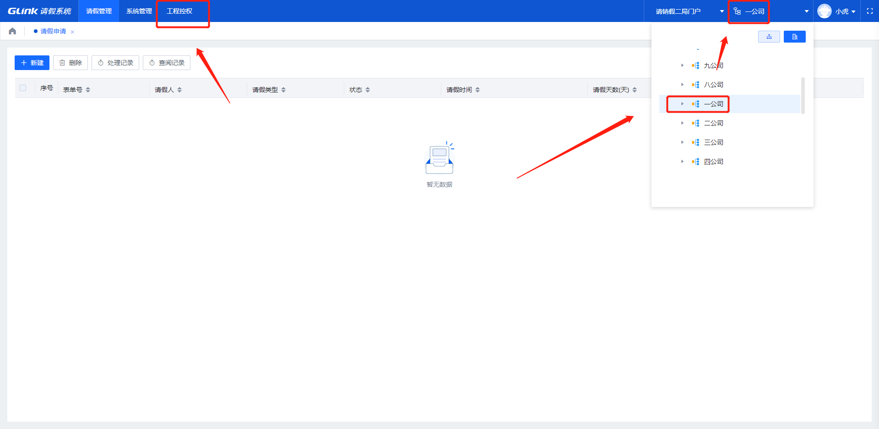The width and height of the screenshot is (879, 429).
Task: Expand the 九公司 tree node
Action: [682, 65]
